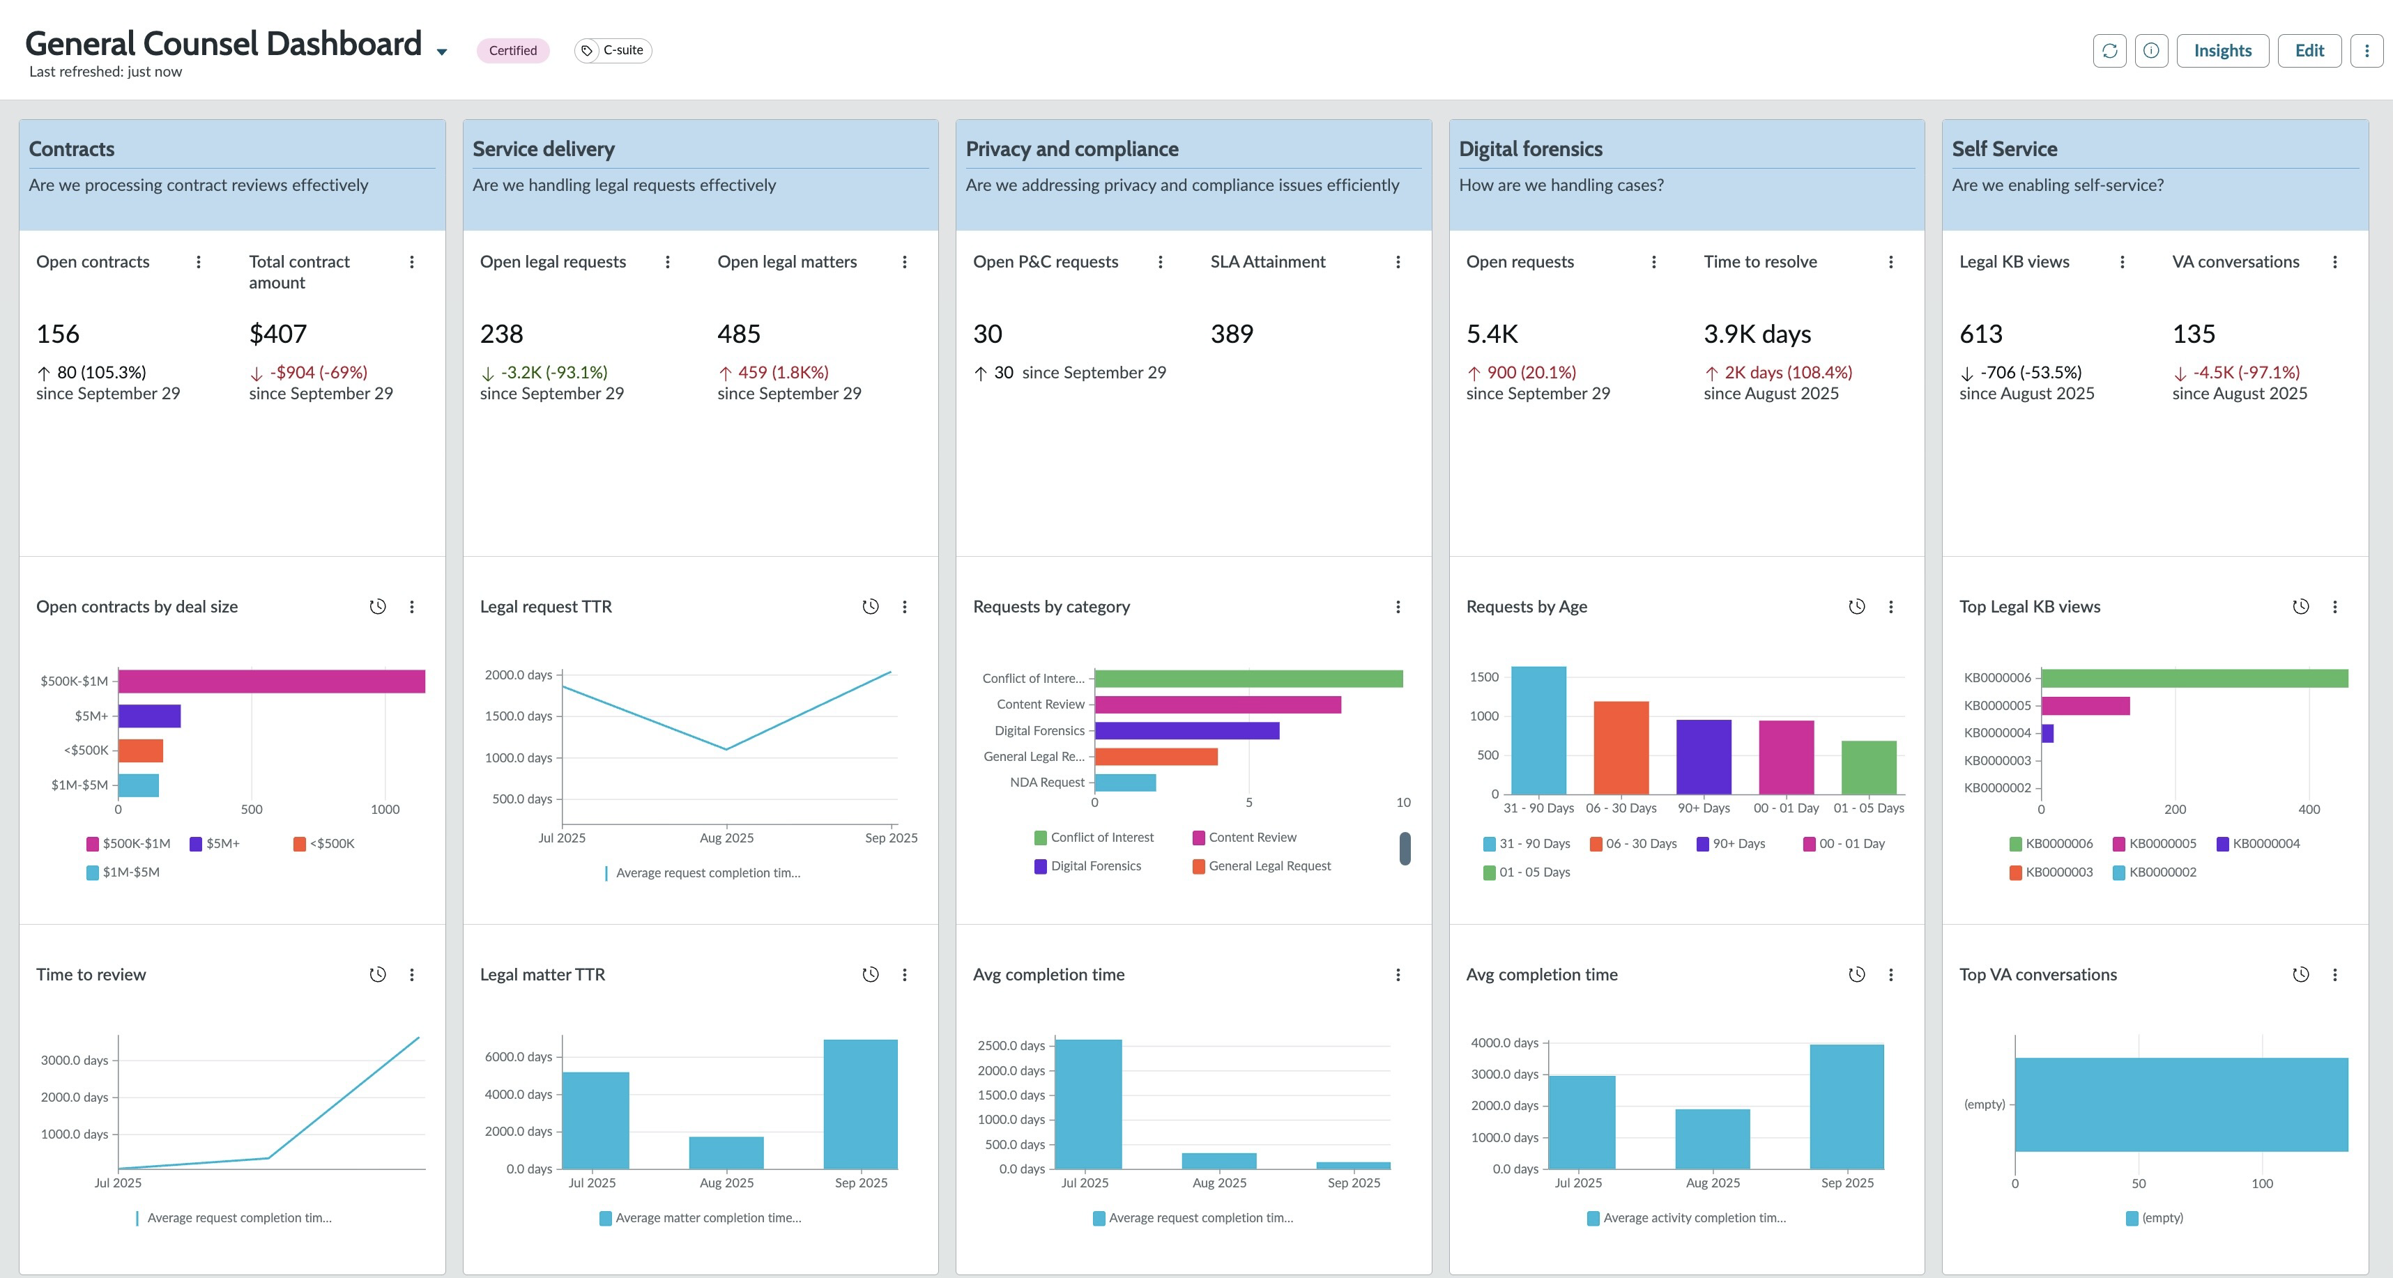This screenshot has height=1278, width=2393.
Task: Show history for Legal request TTR
Action: (x=871, y=606)
